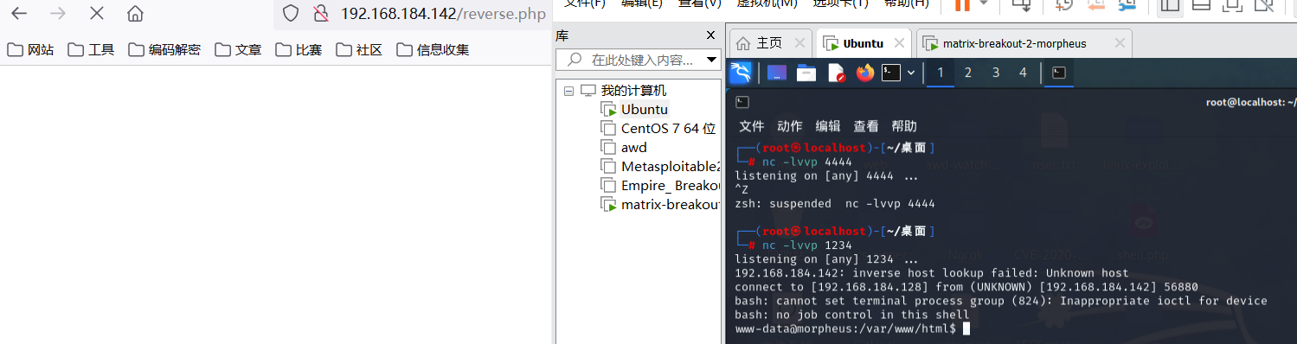1297x344 pixels.
Task: Open the snapshot manager wrench icon
Action: [x=1127, y=5]
